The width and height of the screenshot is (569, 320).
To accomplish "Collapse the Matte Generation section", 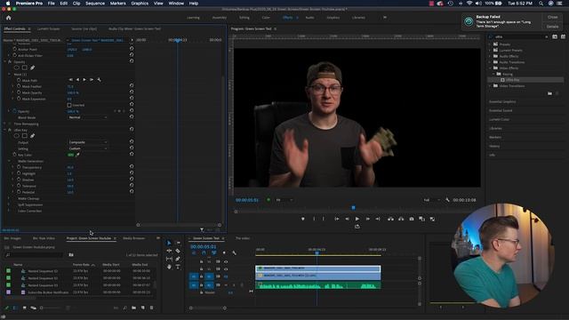I will click(x=9, y=161).
